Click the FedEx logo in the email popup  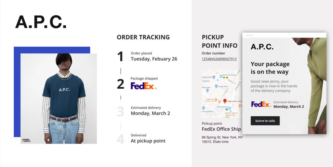tap(261, 104)
